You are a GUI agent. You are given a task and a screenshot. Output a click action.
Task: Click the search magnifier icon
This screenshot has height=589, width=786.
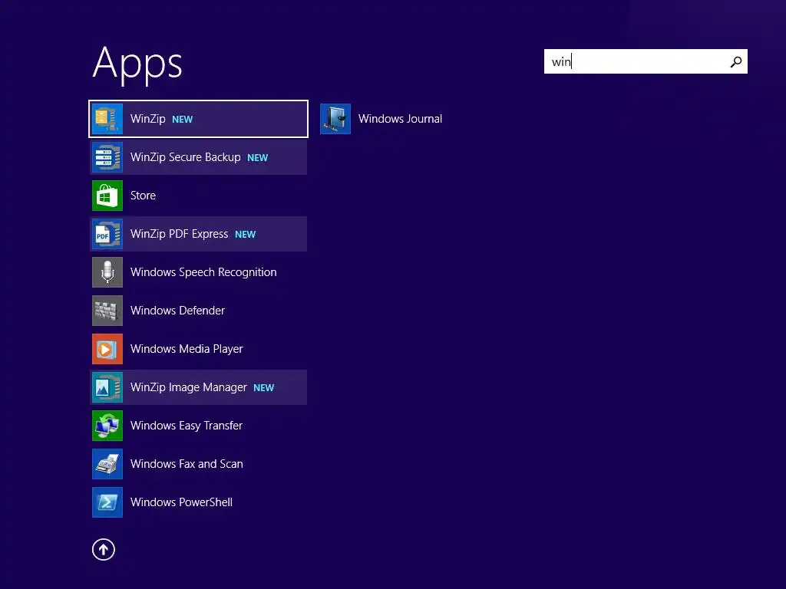coord(735,61)
